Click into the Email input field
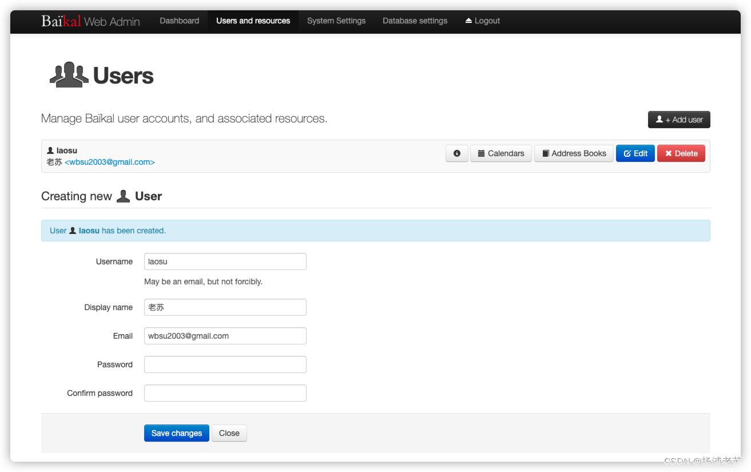 (225, 336)
